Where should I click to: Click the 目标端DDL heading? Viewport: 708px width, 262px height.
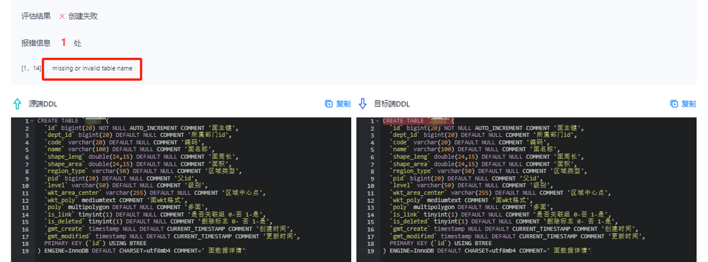pyautogui.click(x=392, y=104)
